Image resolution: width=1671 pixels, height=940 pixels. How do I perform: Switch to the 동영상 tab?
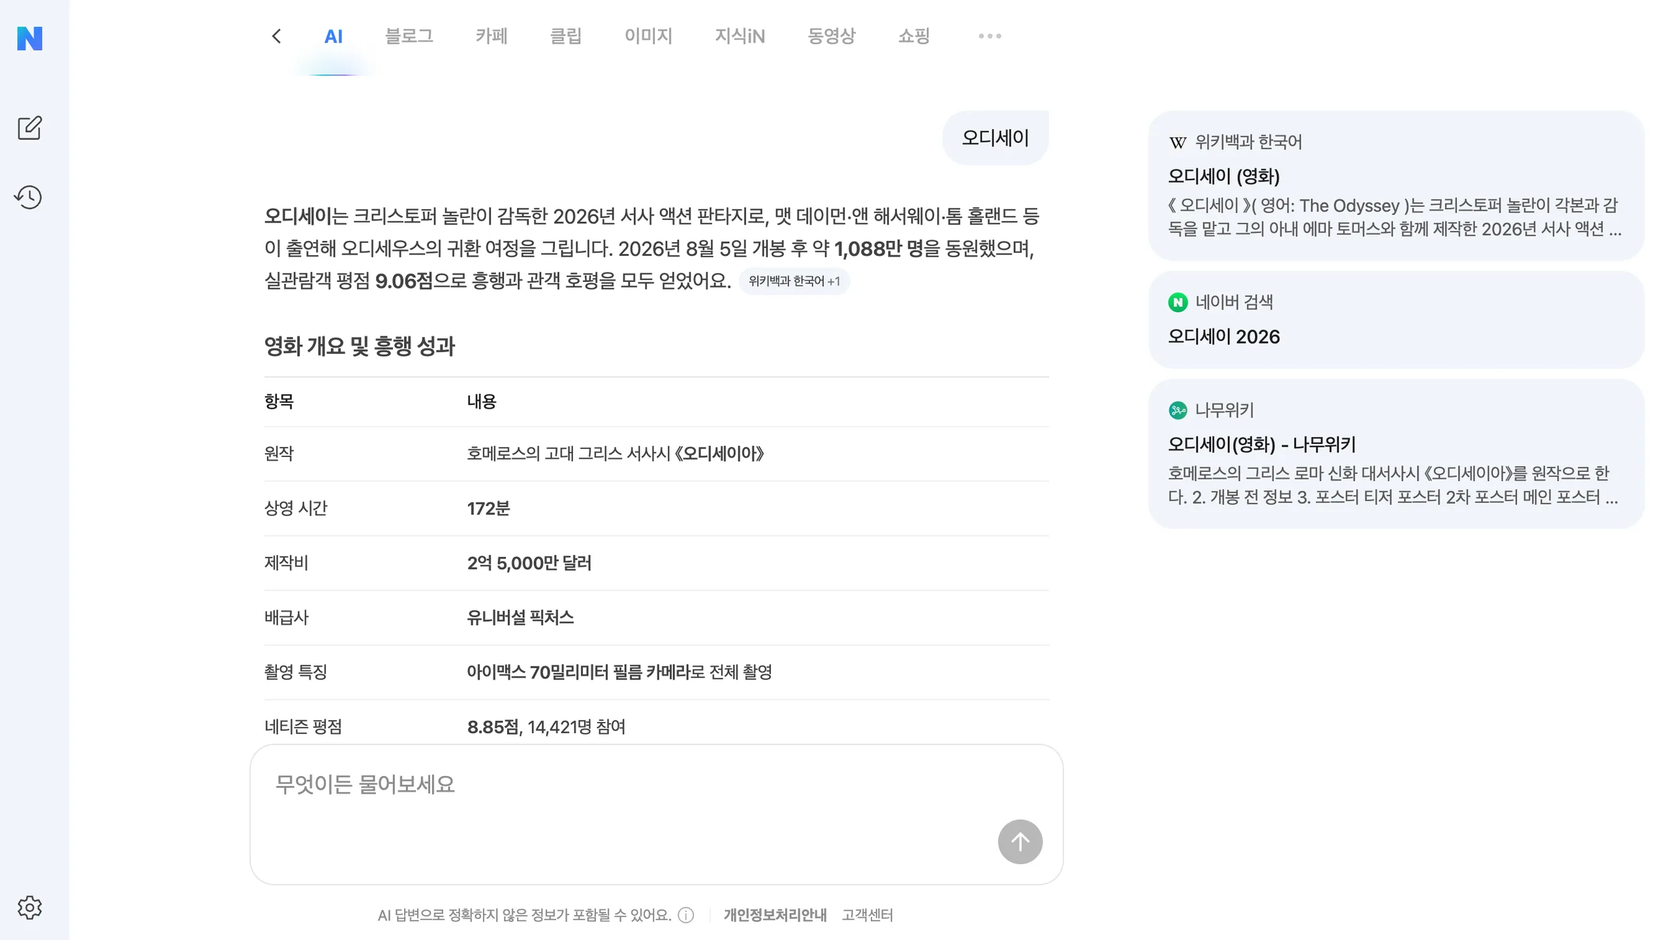pyautogui.click(x=832, y=36)
